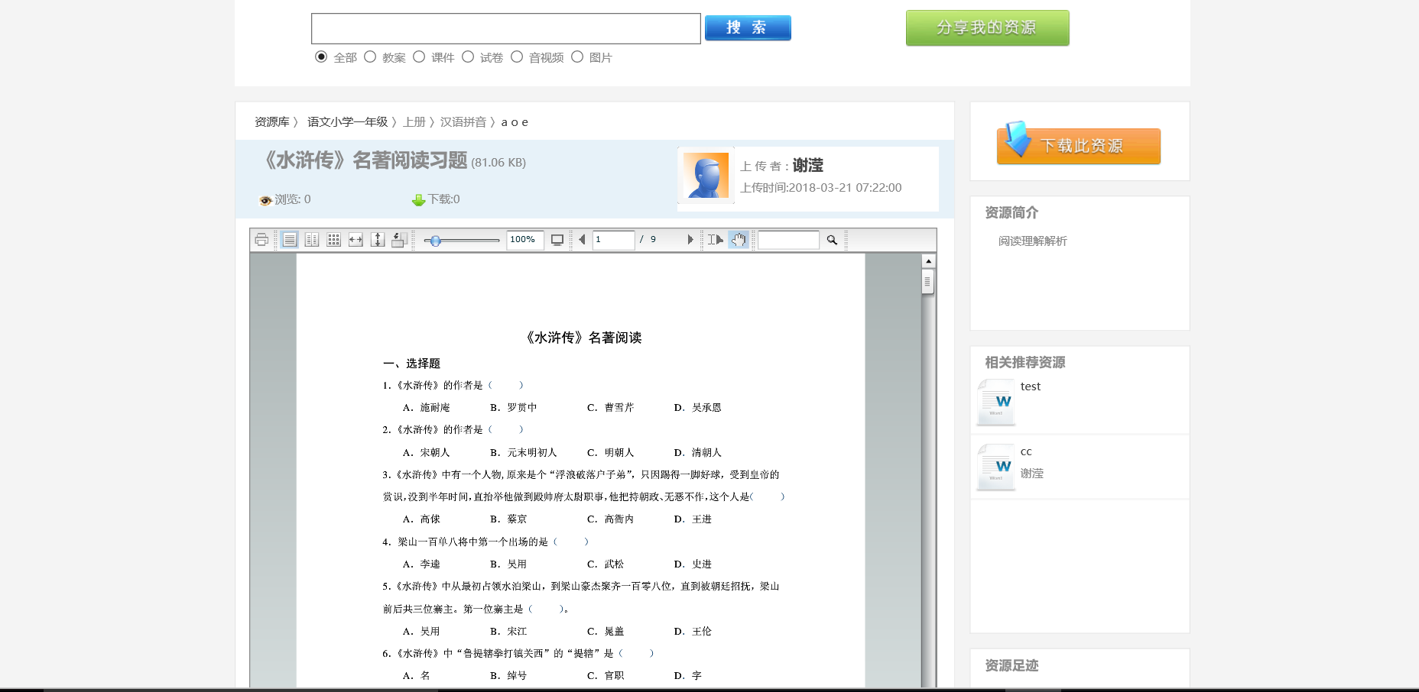Open thumbnail grid view of pages
Viewport: 1419px width, 692px height.
[333, 240]
